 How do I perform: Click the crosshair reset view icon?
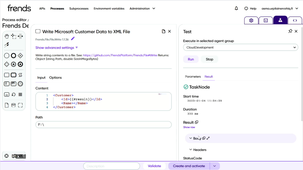click(x=6, y=156)
